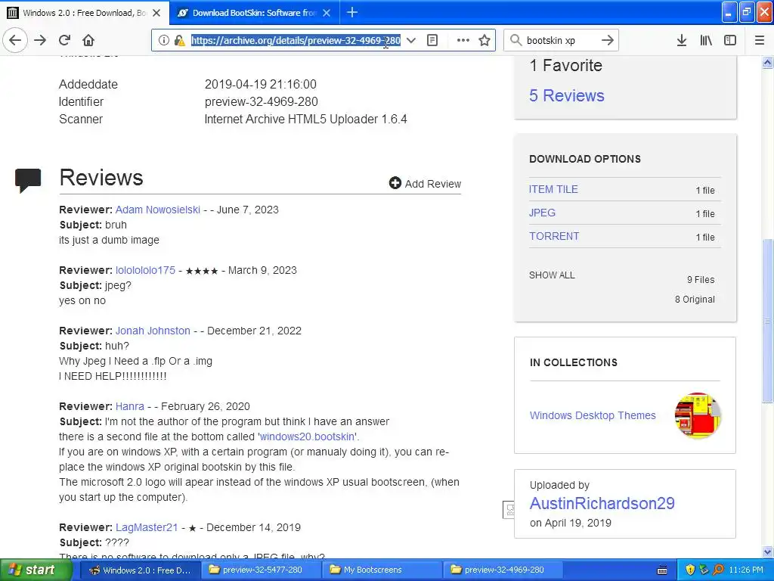Viewport: 774px width, 581px height.
Task: Open reviewer LagMaster21's profile
Action: pyautogui.click(x=147, y=527)
